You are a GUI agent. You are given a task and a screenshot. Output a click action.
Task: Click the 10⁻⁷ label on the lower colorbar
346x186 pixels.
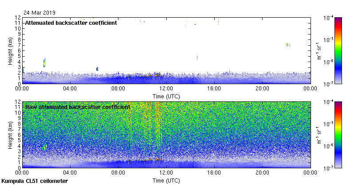point(328,168)
